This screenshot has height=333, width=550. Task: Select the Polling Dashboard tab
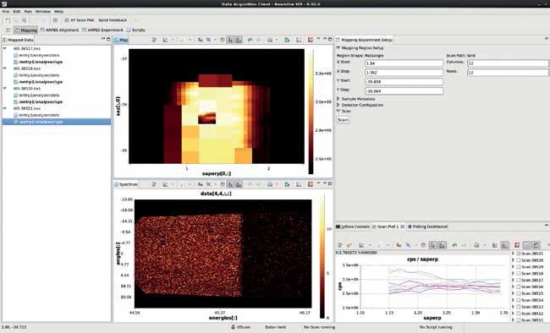click(x=427, y=227)
